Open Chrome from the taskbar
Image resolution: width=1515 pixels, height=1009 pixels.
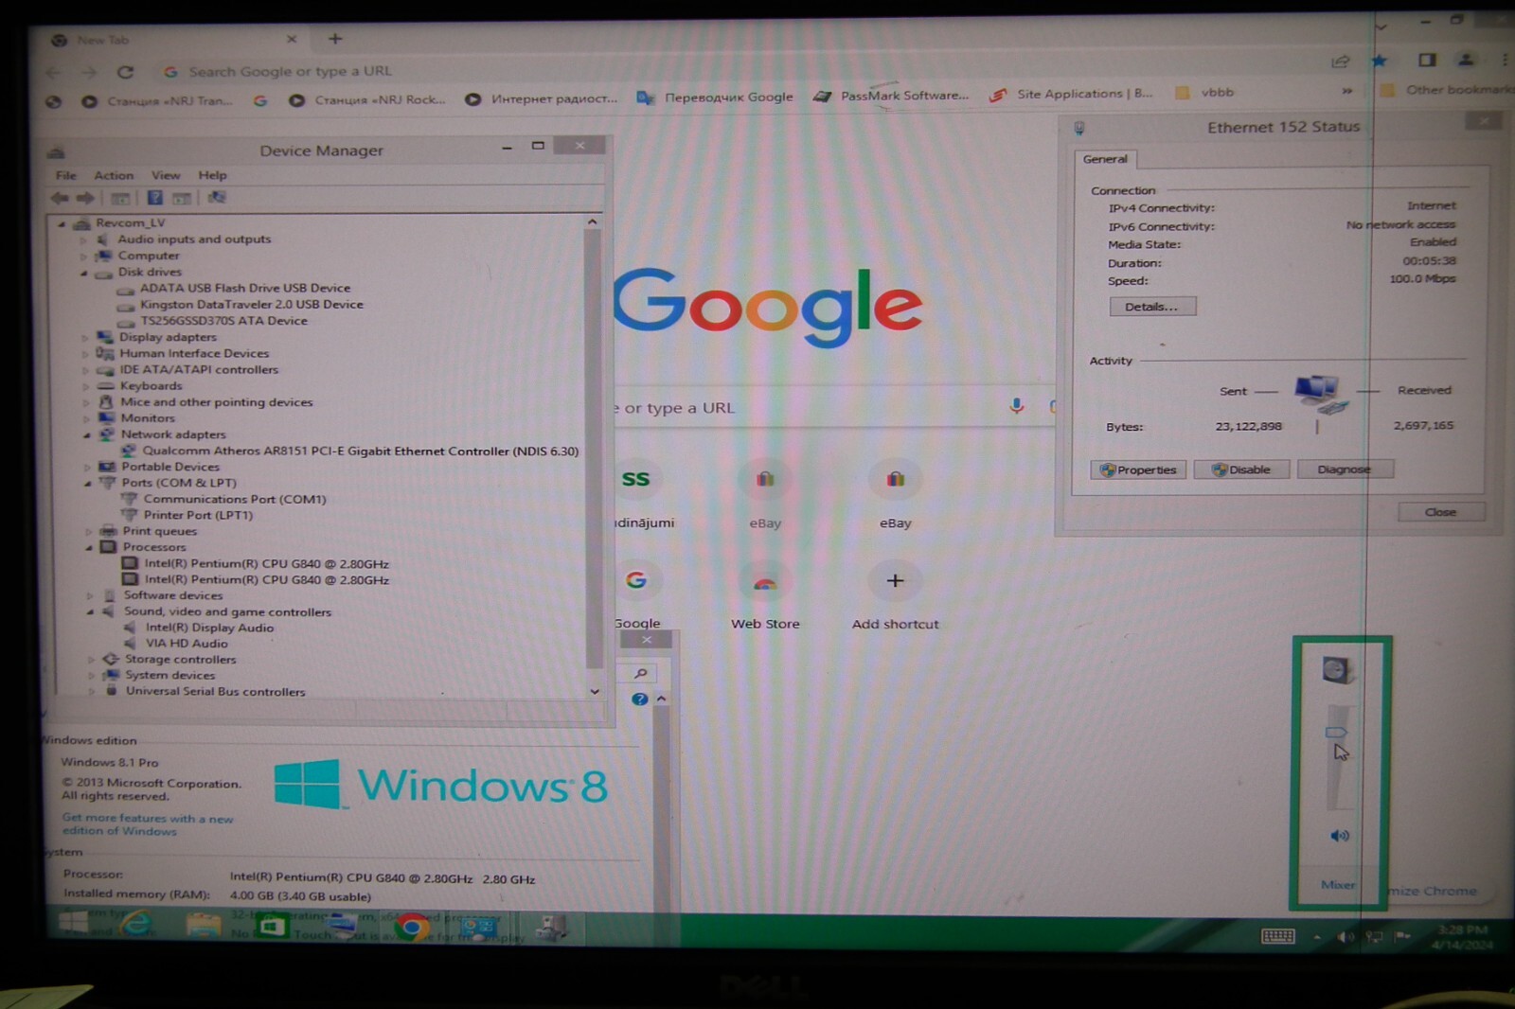[x=411, y=927]
